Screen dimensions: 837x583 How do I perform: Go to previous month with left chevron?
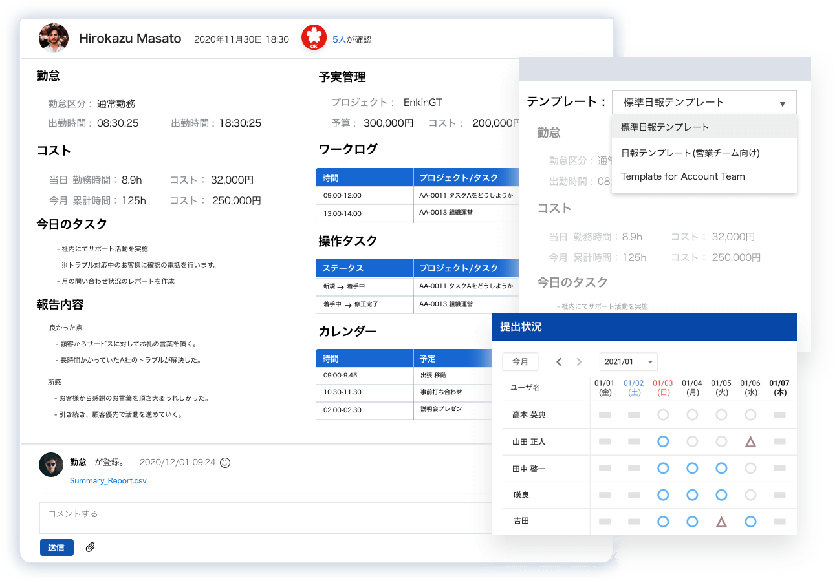pyautogui.click(x=559, y=362)
